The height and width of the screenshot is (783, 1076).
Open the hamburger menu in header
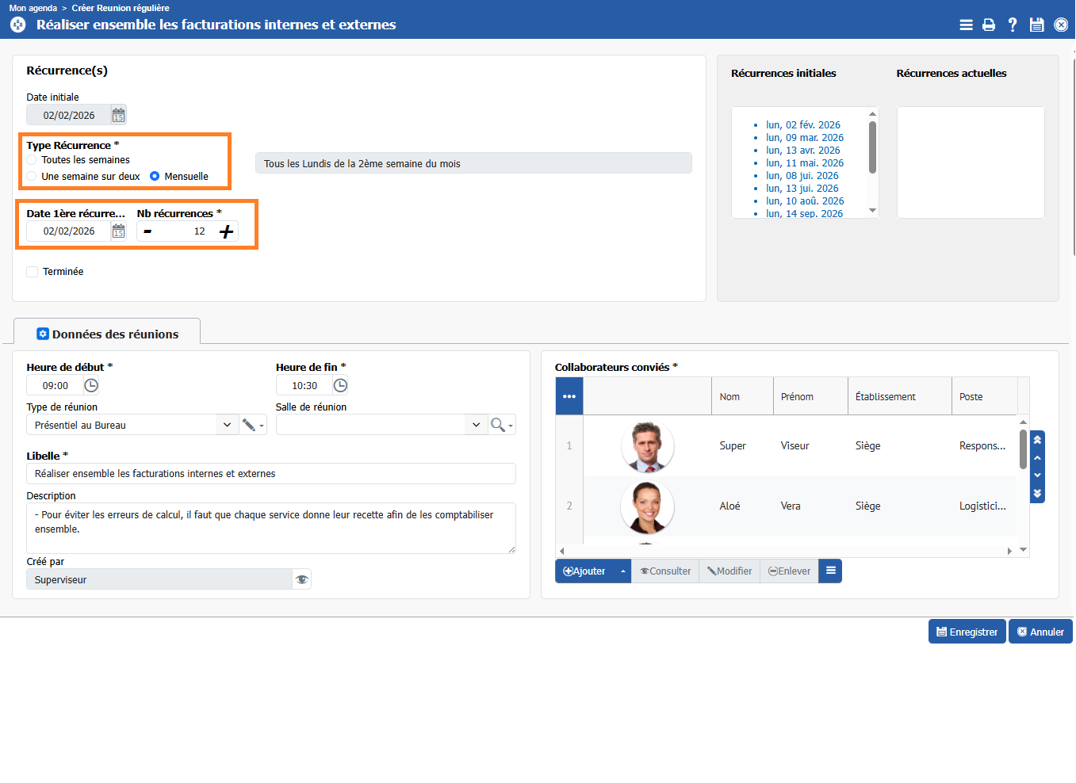tap(966, 25)
